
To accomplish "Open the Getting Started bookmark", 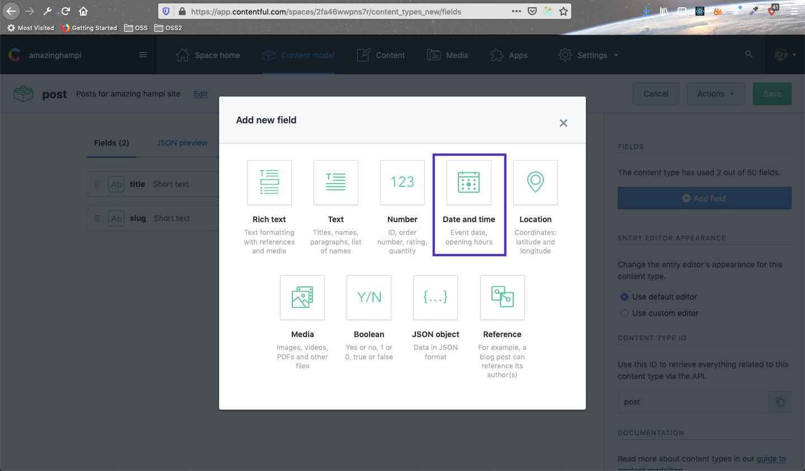I will [89, 28].
